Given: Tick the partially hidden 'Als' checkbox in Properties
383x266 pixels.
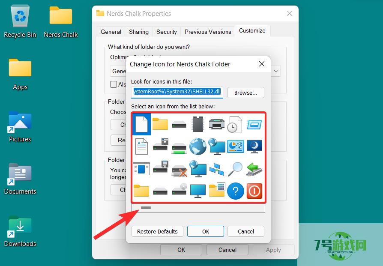Looking at the screenshot, I should (x=114, y=84).
